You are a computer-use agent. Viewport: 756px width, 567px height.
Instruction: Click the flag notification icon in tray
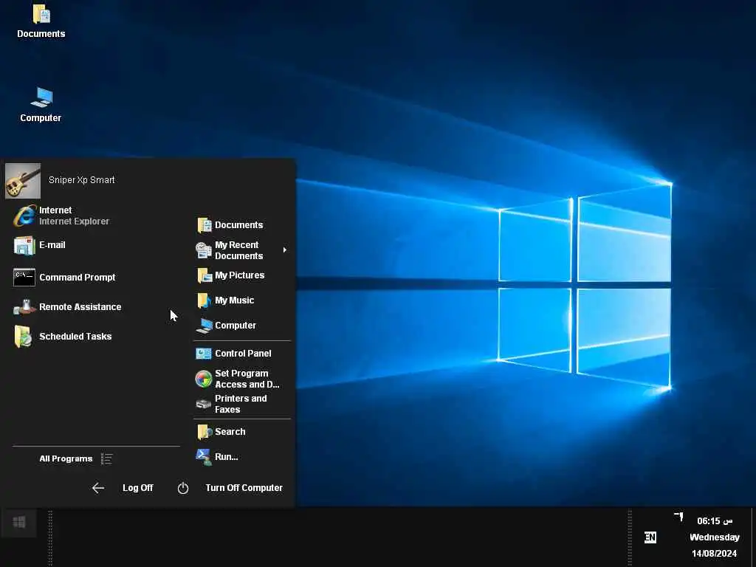point(679,517)
